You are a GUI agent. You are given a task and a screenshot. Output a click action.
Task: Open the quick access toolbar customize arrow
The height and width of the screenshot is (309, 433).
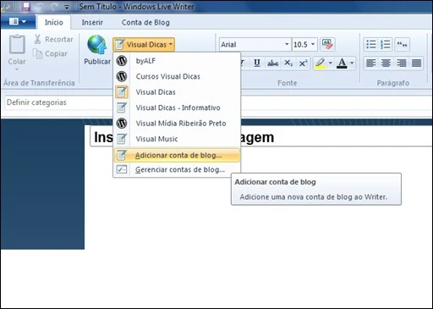click(67, 7)
